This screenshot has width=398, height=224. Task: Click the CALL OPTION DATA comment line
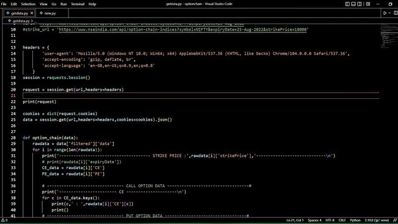pyautogui.click(x=147, y=186)
